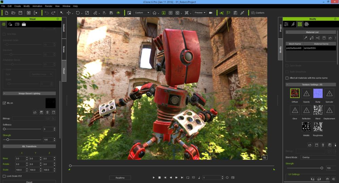Click the camera icon beside Preview
The height and width of the screenshot is (183, 339).
(x=211, y=13)
